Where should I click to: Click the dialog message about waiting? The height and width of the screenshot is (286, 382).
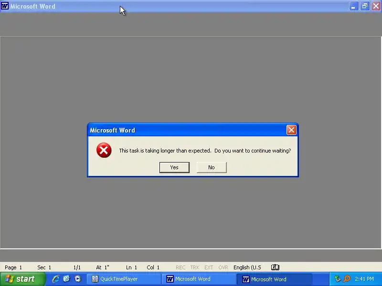coord(205,151)
